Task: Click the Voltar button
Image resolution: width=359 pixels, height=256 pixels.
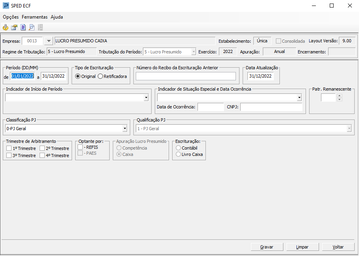Action: tap(338, 247)
